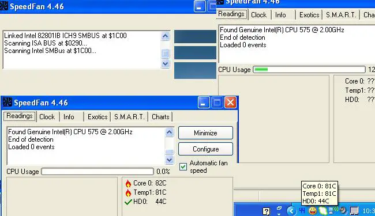This screenshot has height=216, width=375.
Task: Toggle the Automatic fan speed checkbox
Action: (x=183, y=166)
